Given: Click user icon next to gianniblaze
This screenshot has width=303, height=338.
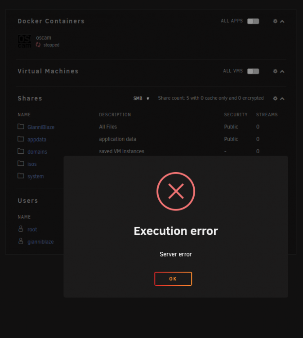Looking at the screenshot, I should tap(21, 241).
